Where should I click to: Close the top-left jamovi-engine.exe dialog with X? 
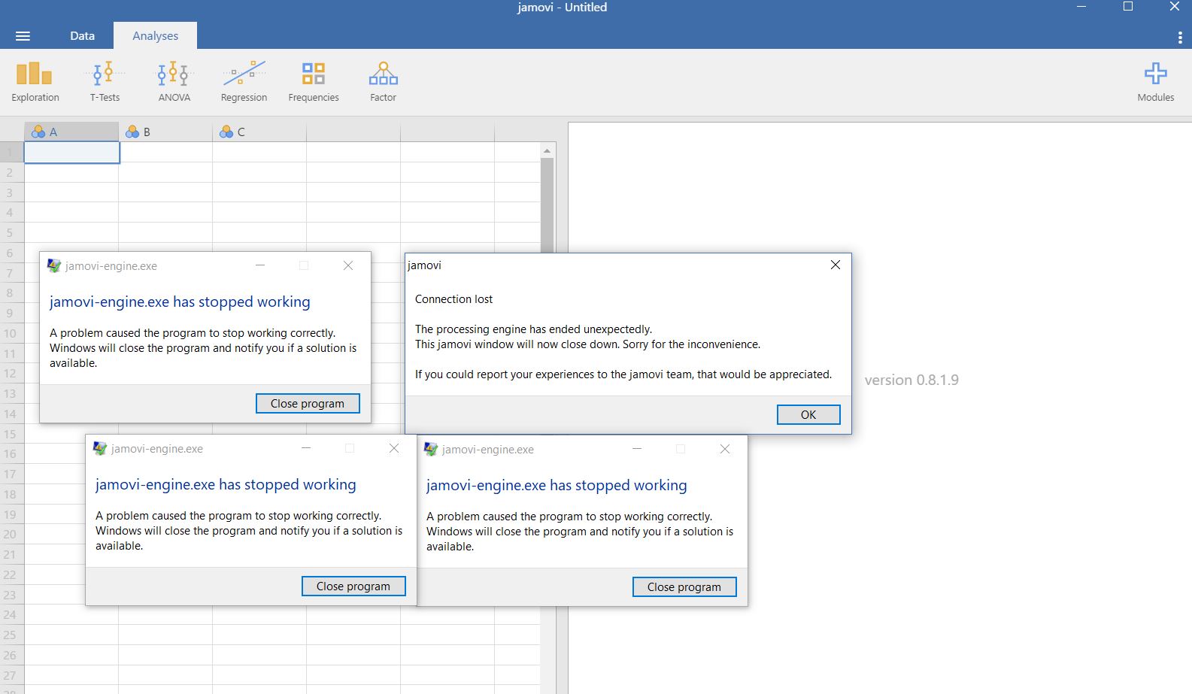(x=348, y=265)
